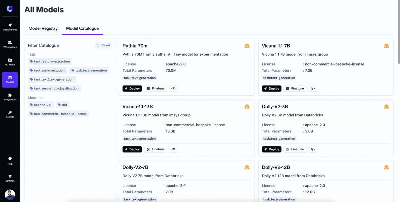400x202 pixels.
Task: Click the Dolly-V2-7B card title
Action: tap(135, 167)
